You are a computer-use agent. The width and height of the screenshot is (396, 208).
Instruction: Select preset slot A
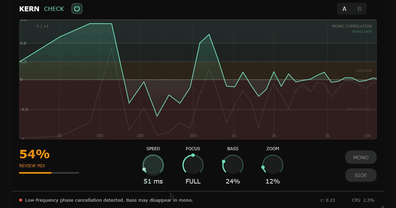(344, 9)
